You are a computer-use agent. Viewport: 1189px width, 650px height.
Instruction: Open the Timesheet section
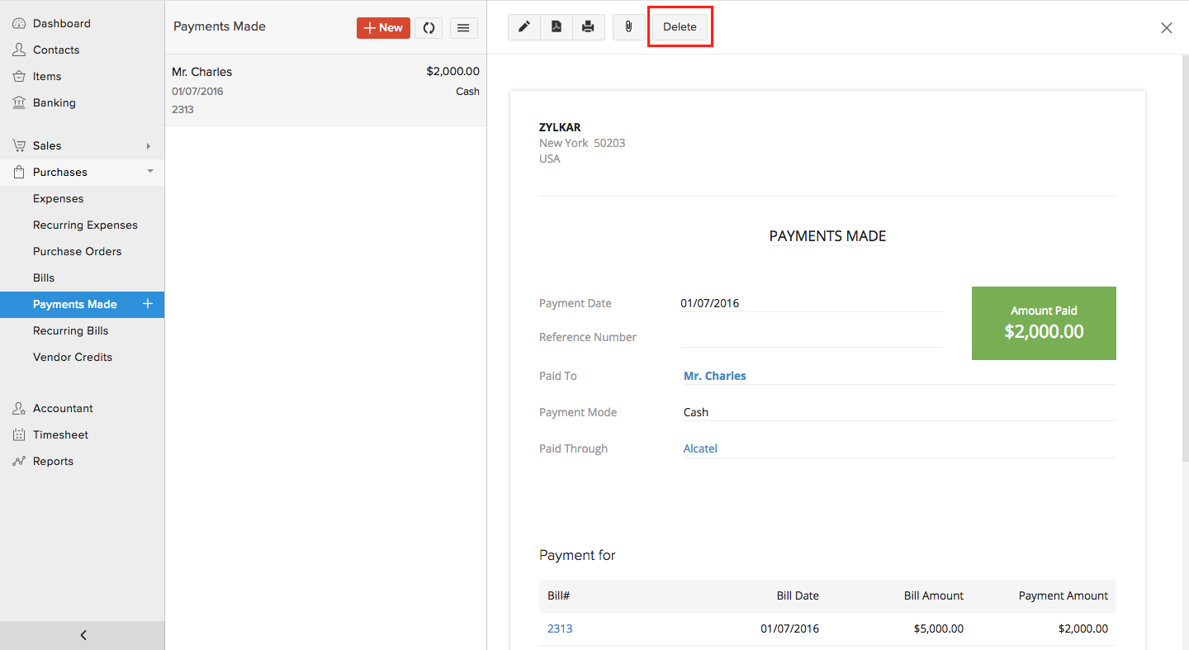pos(59,434)
